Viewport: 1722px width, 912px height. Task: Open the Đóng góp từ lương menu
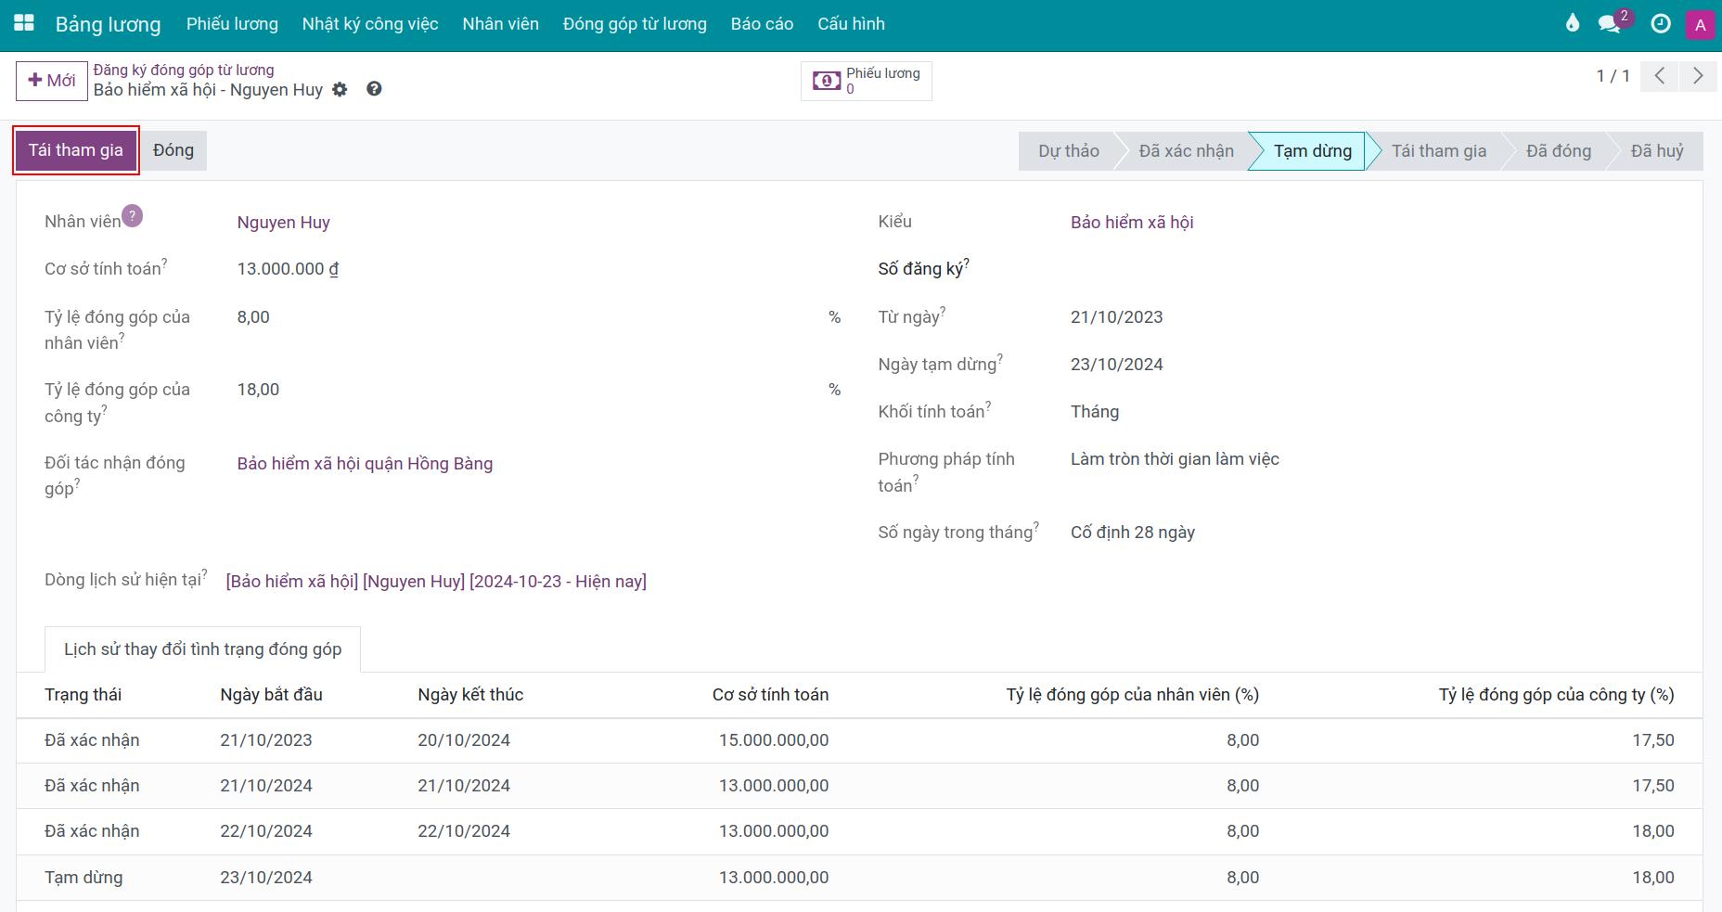635,24
